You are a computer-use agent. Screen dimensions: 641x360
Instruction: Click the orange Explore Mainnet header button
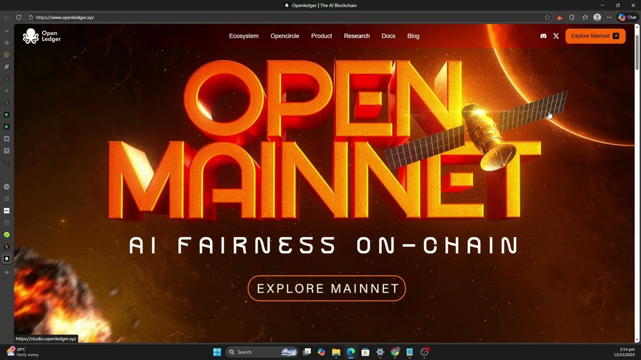[x=595, y=36]
